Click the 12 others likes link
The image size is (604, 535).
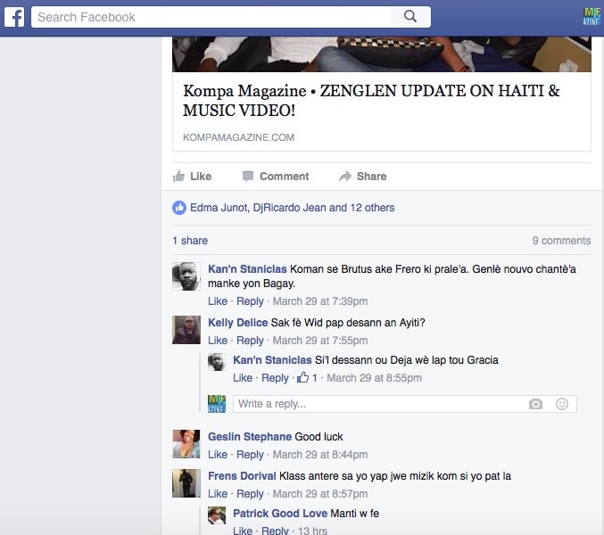[x=372, y=208]
